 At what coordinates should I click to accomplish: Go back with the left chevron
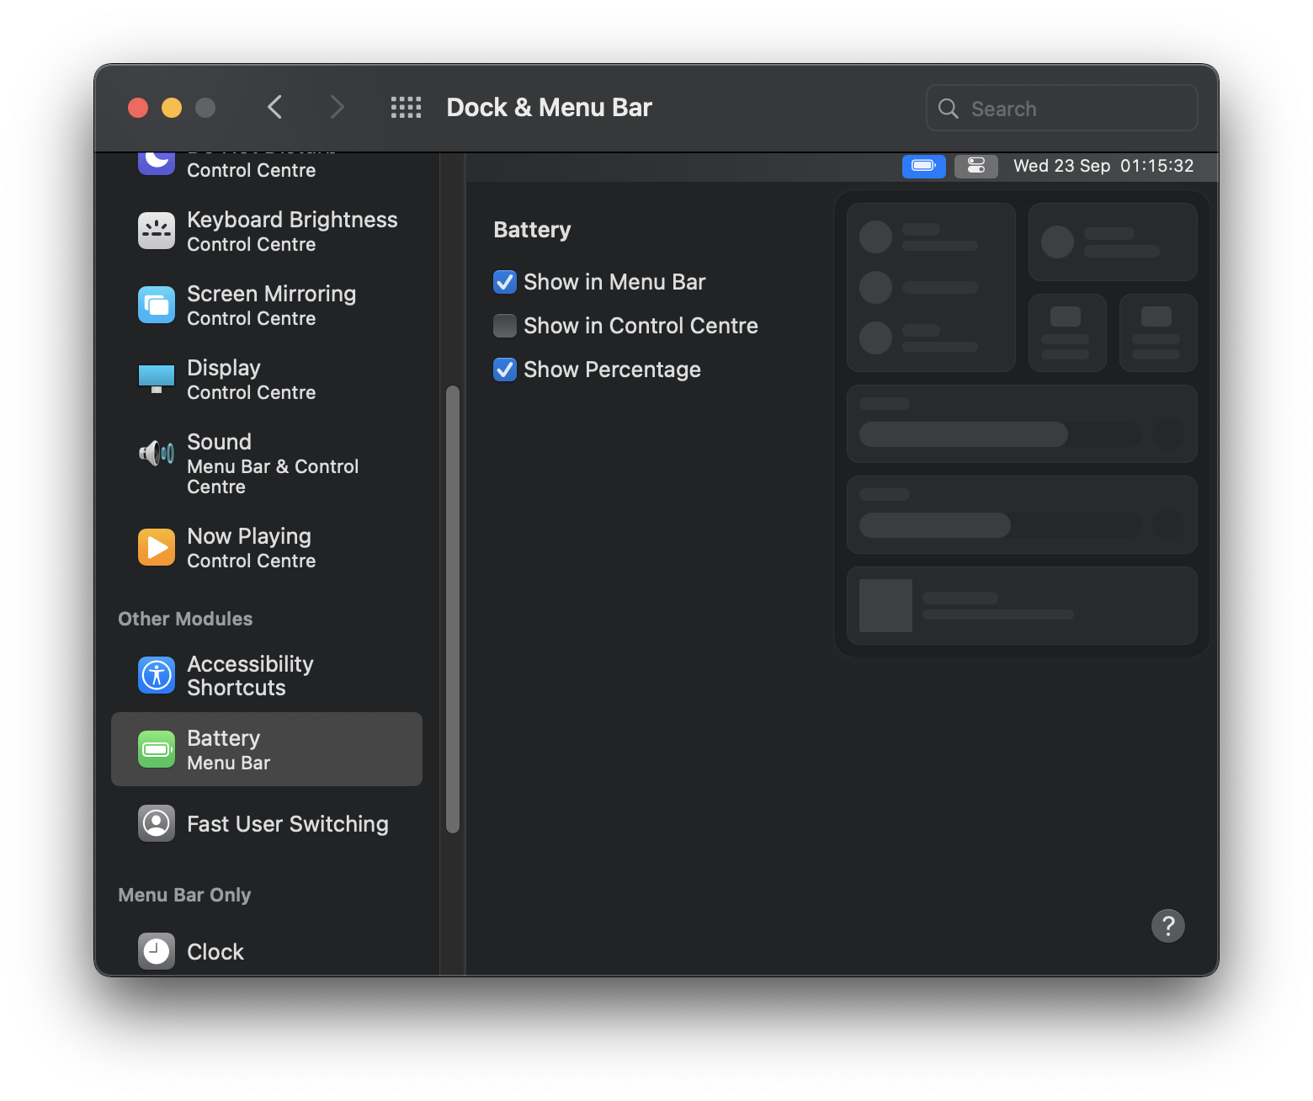tap(274, 107)
